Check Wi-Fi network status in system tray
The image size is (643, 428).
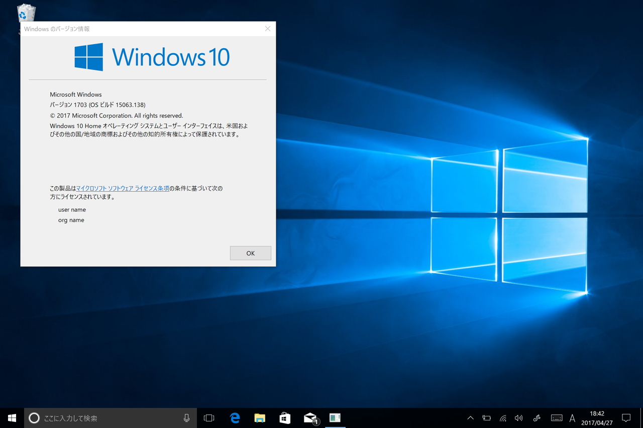coord(502,417)
